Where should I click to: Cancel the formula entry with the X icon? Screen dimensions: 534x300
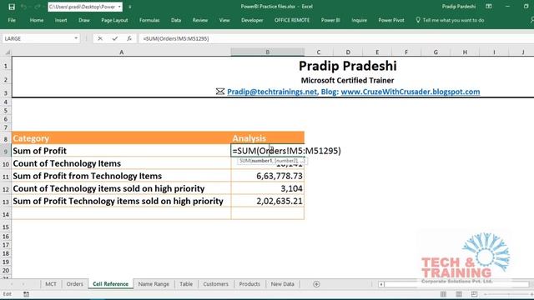pyautogui.click(x=100, y=38)
